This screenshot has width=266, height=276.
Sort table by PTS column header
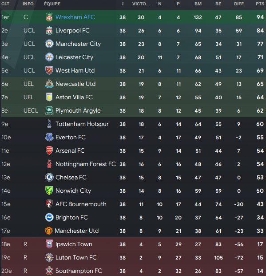tap(260, 4)
